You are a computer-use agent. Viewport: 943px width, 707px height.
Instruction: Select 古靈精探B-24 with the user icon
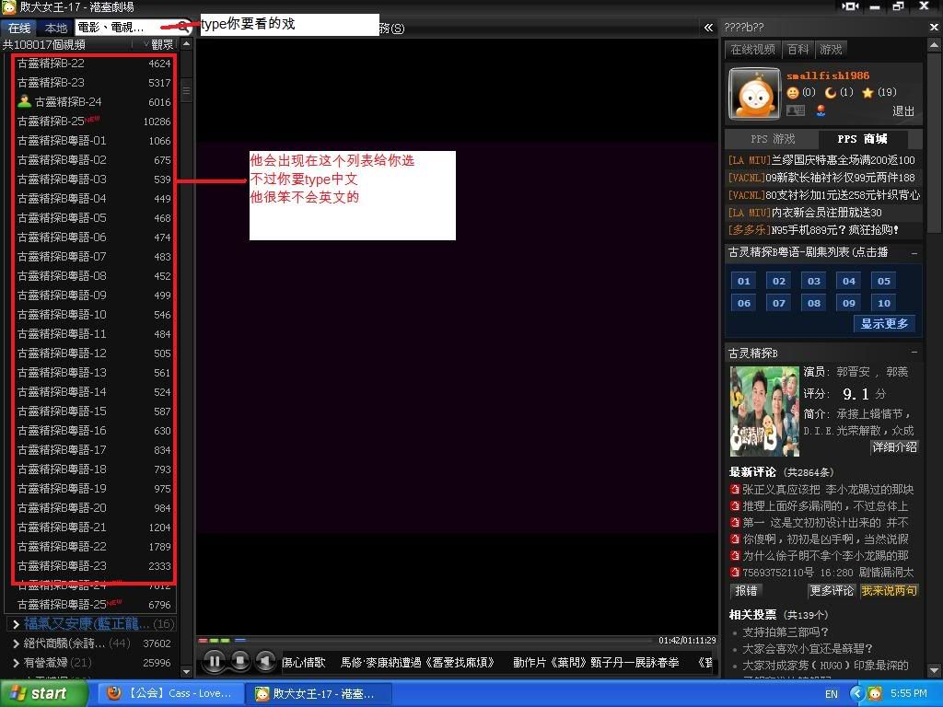pos(94,101)
